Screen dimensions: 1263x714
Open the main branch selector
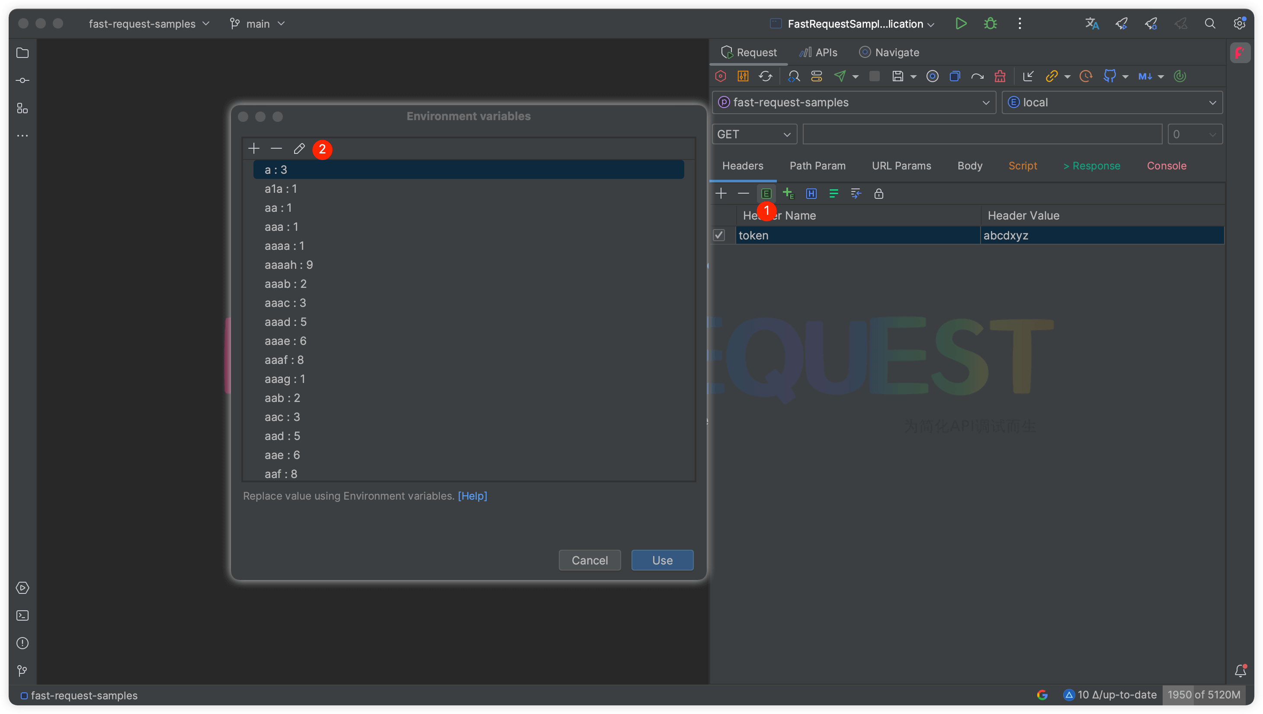click(x=258, y=23)
